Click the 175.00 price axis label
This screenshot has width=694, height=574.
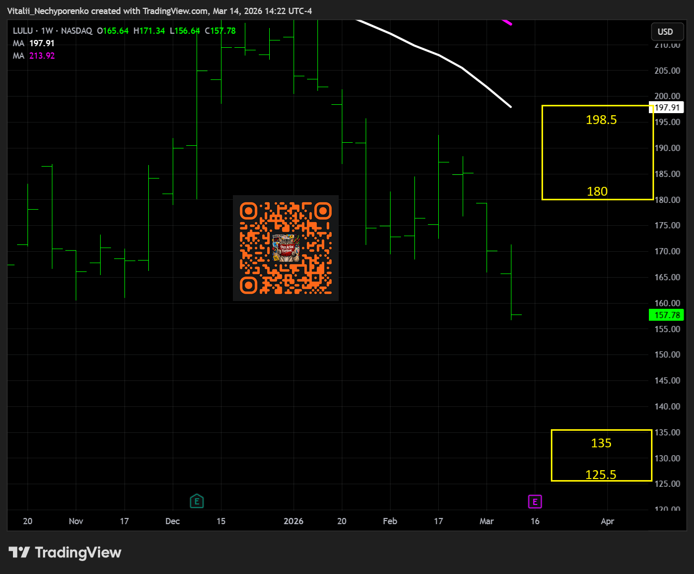(x=667, y=225)
